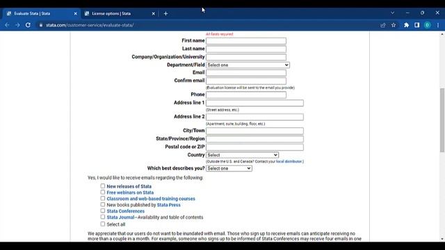Click the Stata favicon on the License options tab
Viewport: 445px width, 250px height.
click(87, 13)
